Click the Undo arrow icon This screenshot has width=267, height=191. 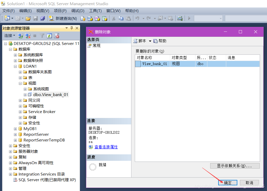137,18
